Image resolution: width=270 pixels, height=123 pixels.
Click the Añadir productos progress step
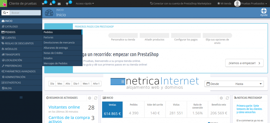click(x=154, y=37)
